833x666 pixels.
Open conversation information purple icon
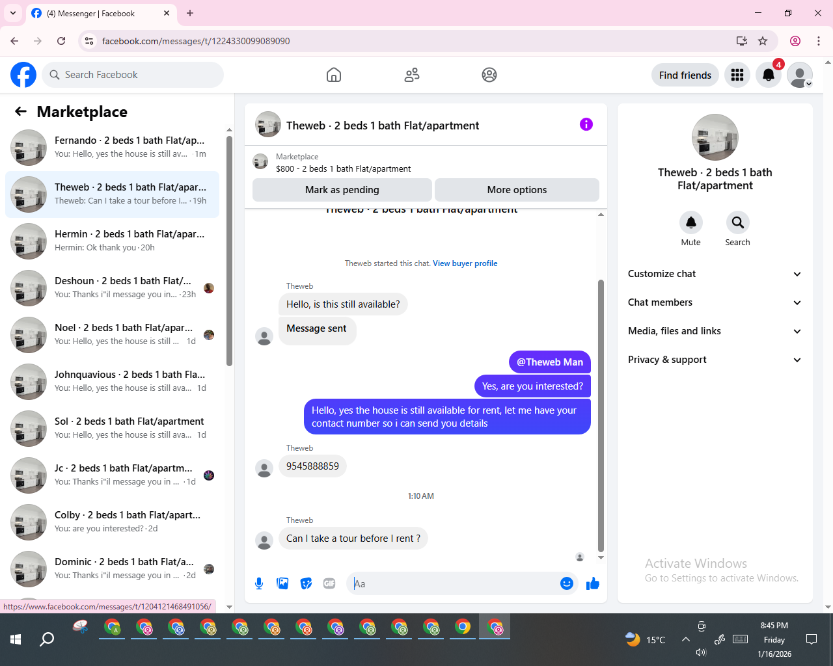[x=586, y=124]
